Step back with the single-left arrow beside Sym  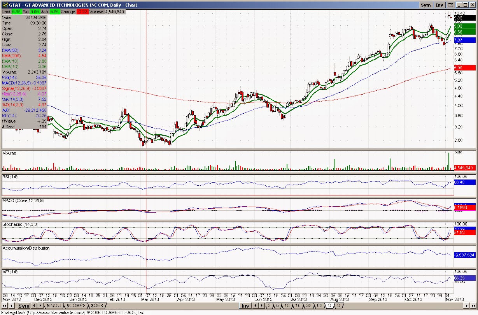coord(11,306)
